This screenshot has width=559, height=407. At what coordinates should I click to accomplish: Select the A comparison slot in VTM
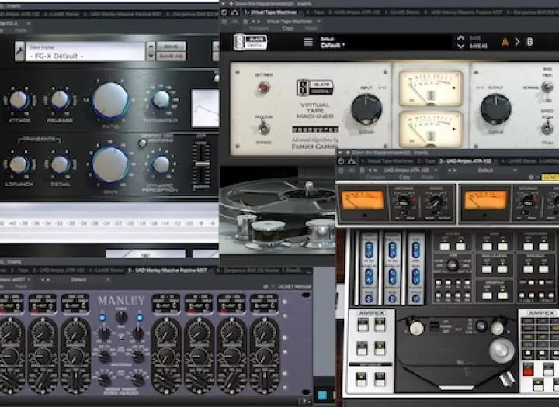pyautogui.click(x=505, y=42)
